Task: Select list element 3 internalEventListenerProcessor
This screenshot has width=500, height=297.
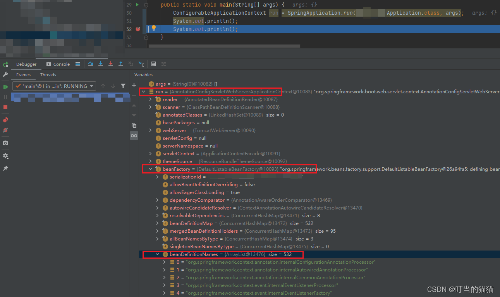Action: tap(320, 285)
